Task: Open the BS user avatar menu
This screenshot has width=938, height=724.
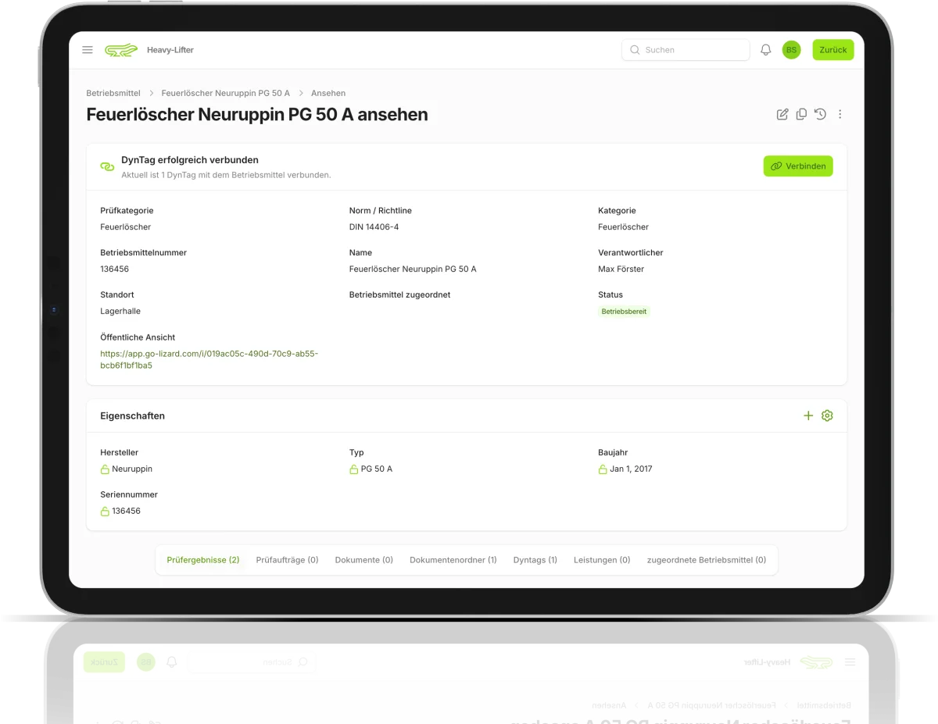Action: pyautogui.click(x=791, y=50)
